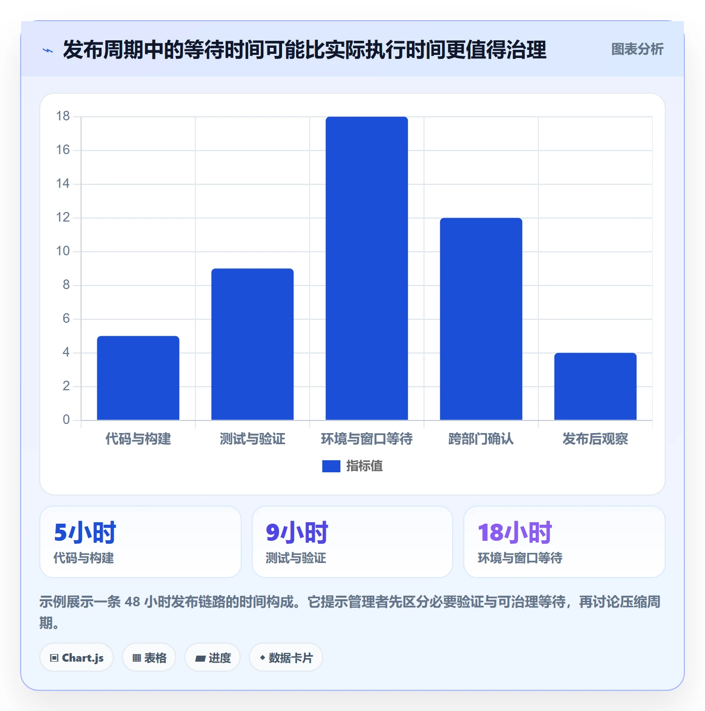Click the bar icon in 进度 chip
This screenshot has height=711, width=705.
coord(200,659)
